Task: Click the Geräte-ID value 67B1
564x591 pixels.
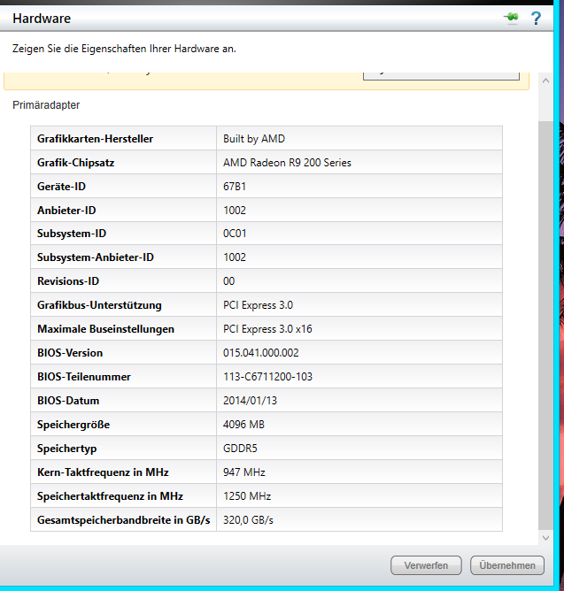Action: [235, 187]
